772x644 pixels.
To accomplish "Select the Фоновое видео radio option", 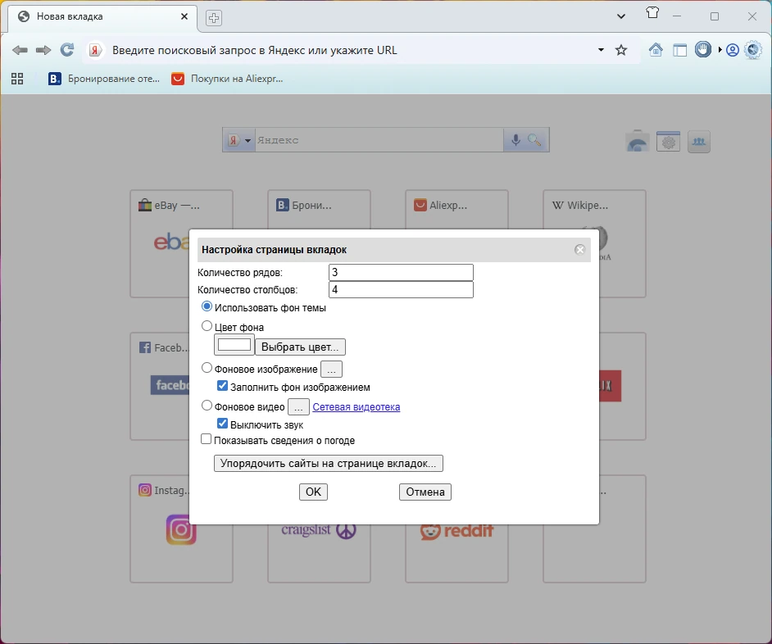I will [x=207, y=406].
